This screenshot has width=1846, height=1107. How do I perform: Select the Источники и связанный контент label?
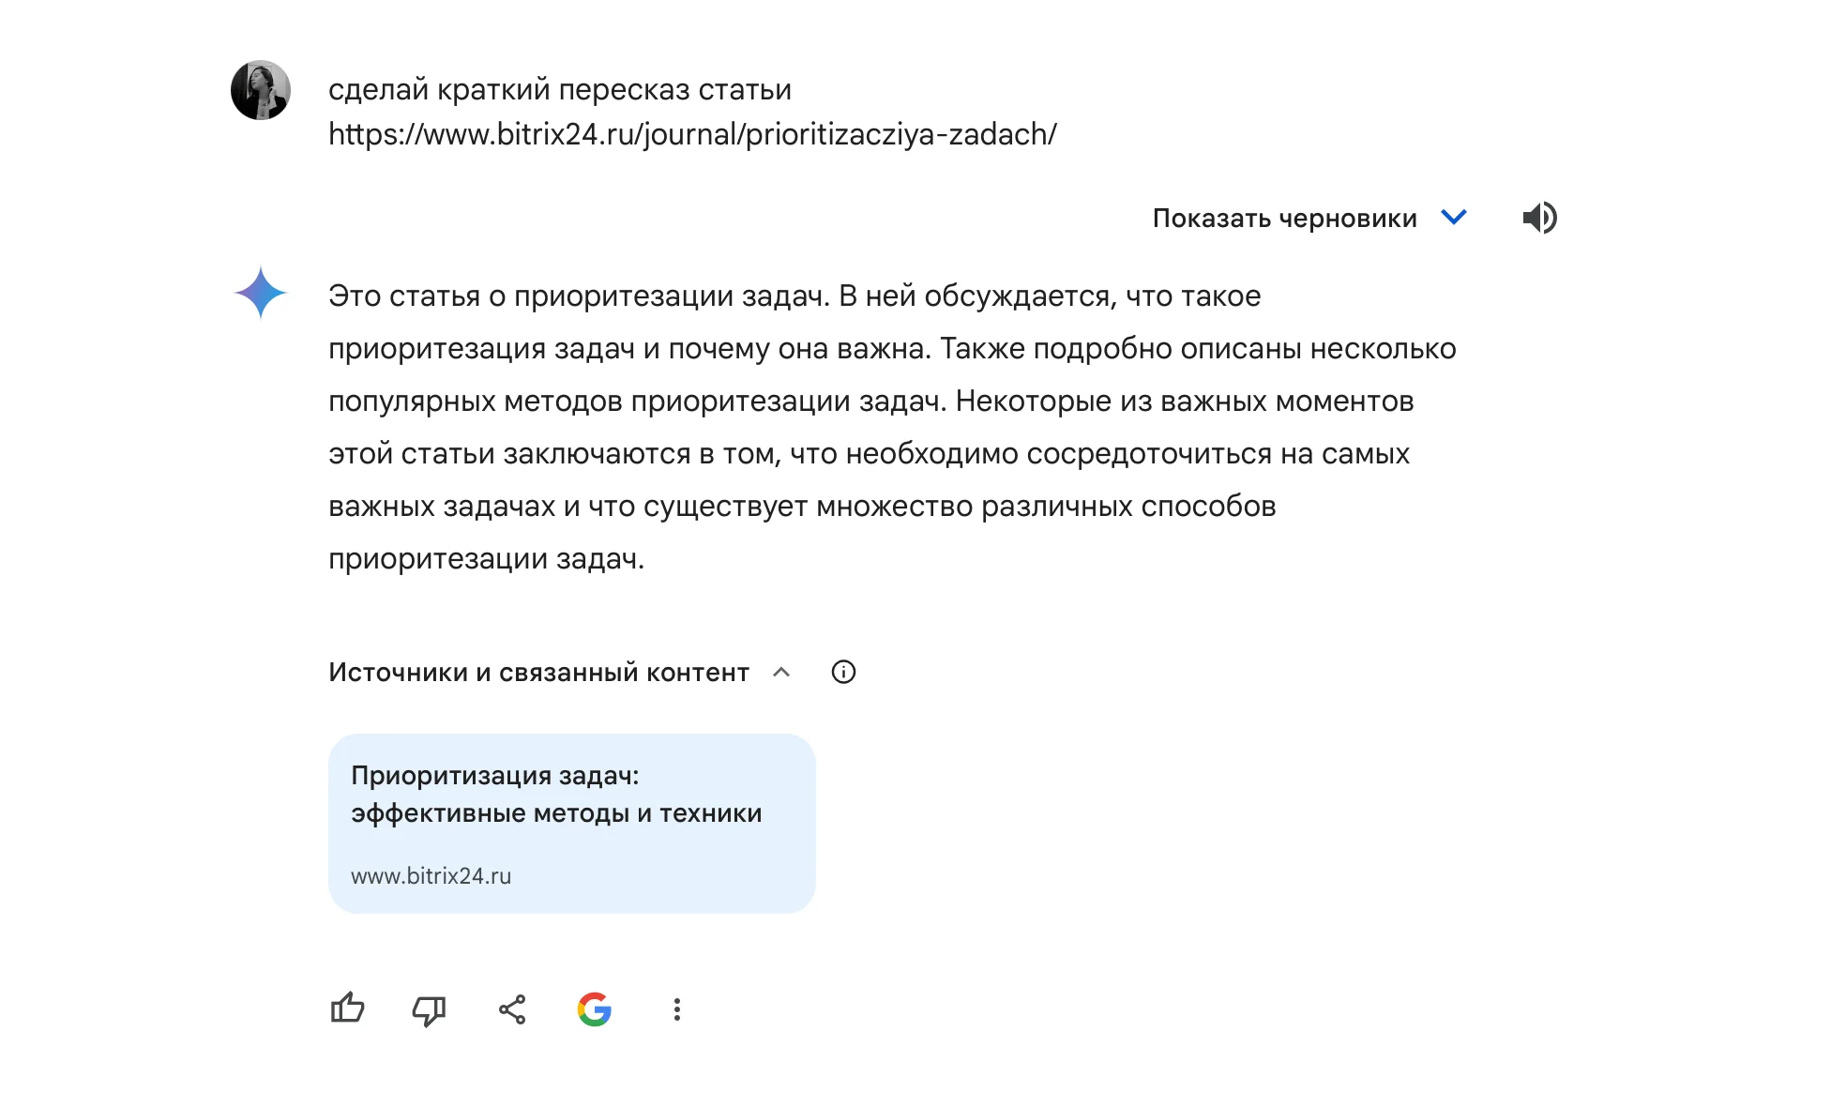coord(537,672)
